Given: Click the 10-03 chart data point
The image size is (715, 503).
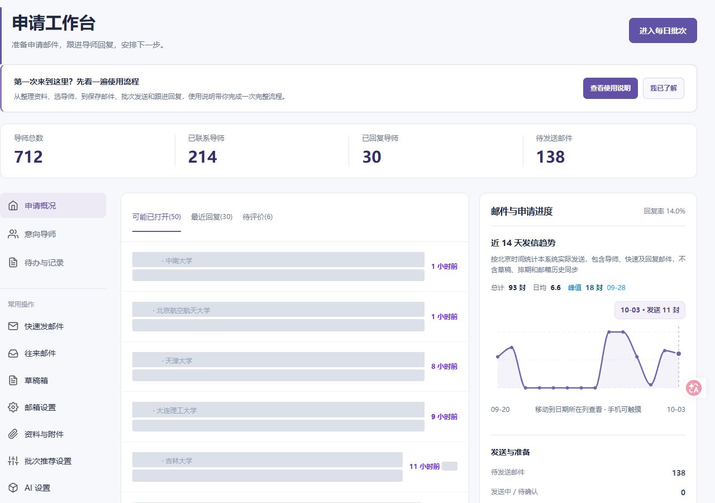Looking at the screenshot, I should [x=679, y=354].
